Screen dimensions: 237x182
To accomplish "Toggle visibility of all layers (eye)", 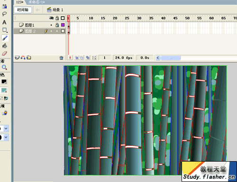I will (51, 18).
